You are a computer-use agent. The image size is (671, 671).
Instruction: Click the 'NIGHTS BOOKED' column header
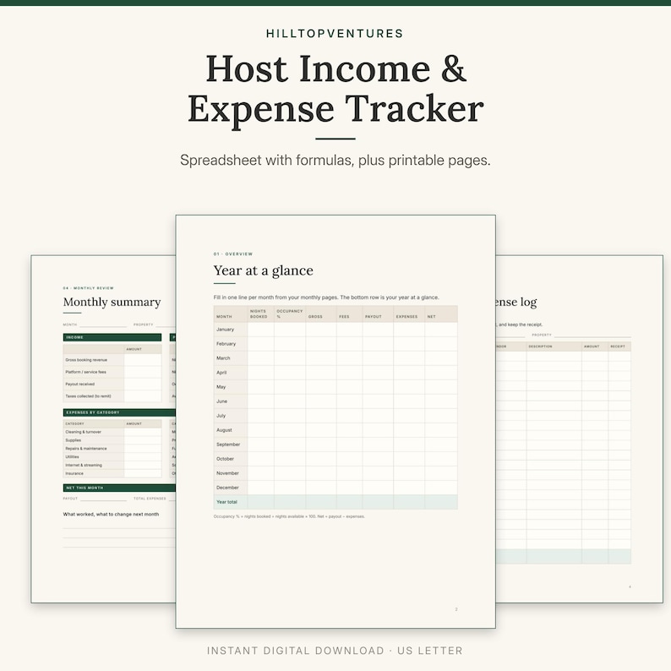pos(259,314)
